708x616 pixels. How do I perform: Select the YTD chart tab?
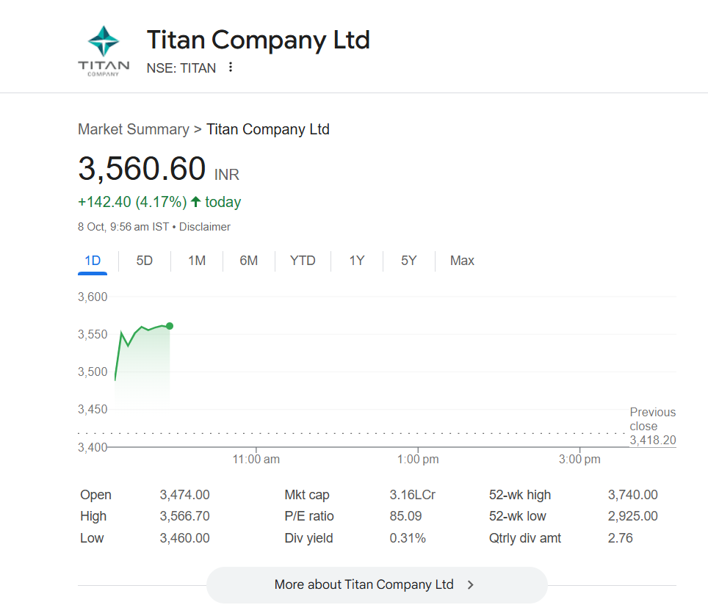303,261
